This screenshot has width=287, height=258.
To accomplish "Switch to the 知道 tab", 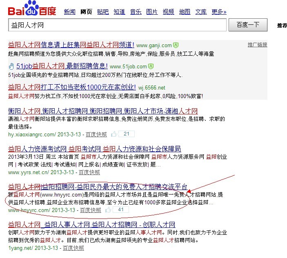I will pyautogui.click(x=119, y=12).
